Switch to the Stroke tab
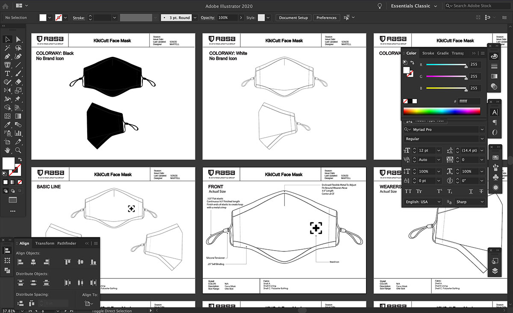Viewport: 513px width, 313px height. [428, 53]
